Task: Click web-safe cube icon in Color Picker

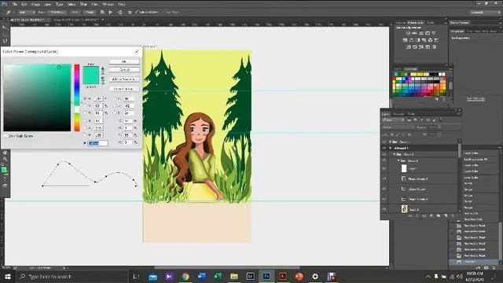Action: [103, 79]
